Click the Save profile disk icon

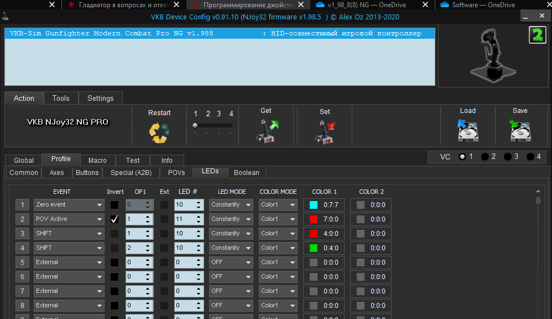pos(520,130)
